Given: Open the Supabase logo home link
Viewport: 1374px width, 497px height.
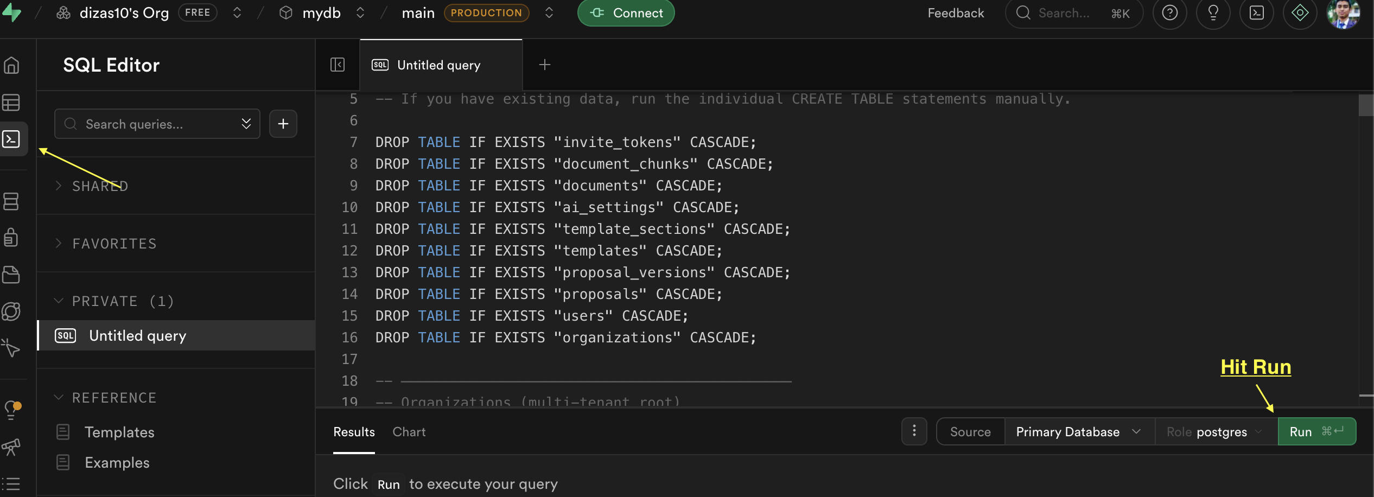Looking at the screenshot, I should click(11, 12).
